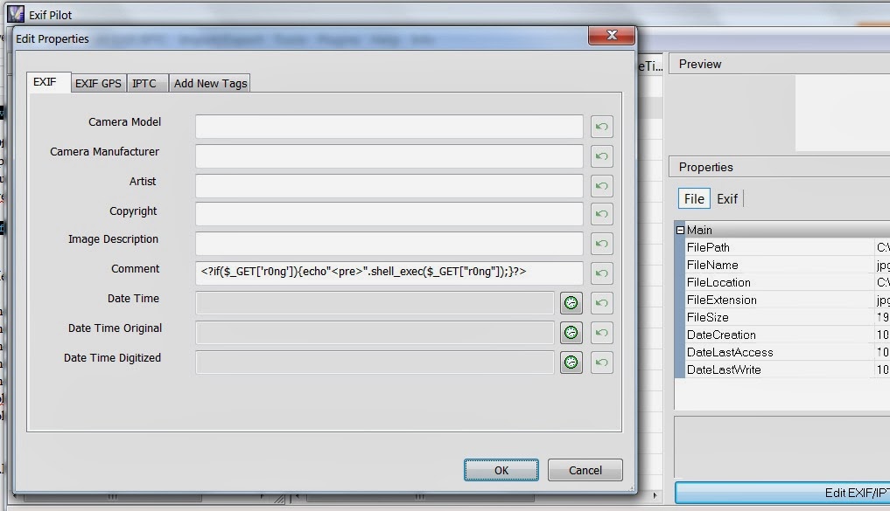Image resolution: width=890 pixels, height=511 pixels.
Task: Click the Date Time Original input field
Action: coord(375,333)
